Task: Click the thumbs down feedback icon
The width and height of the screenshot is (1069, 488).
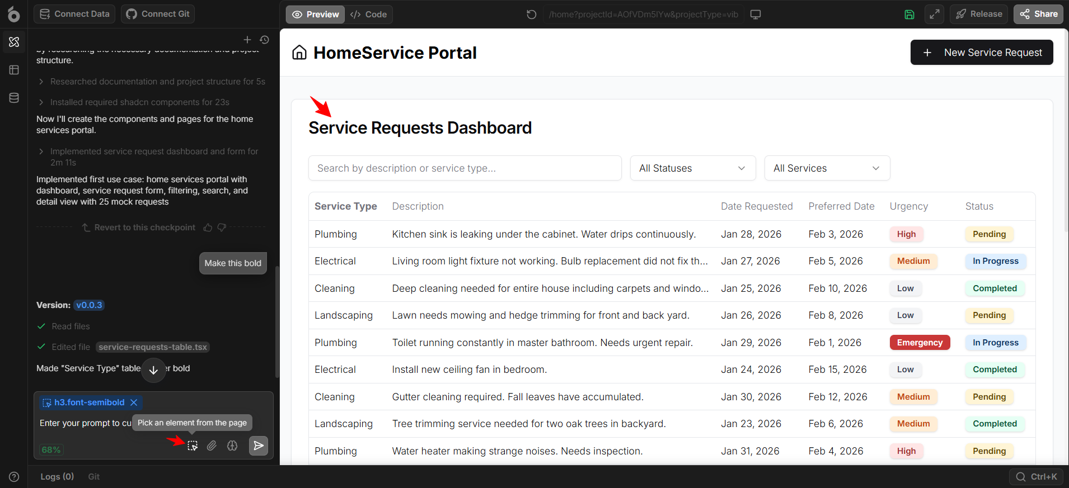Action: [x=222, y=228]
